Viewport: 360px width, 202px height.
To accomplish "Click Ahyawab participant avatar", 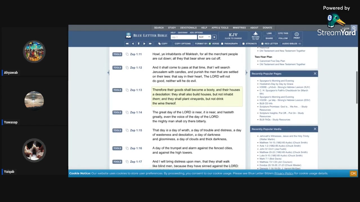I will [34, 52].
